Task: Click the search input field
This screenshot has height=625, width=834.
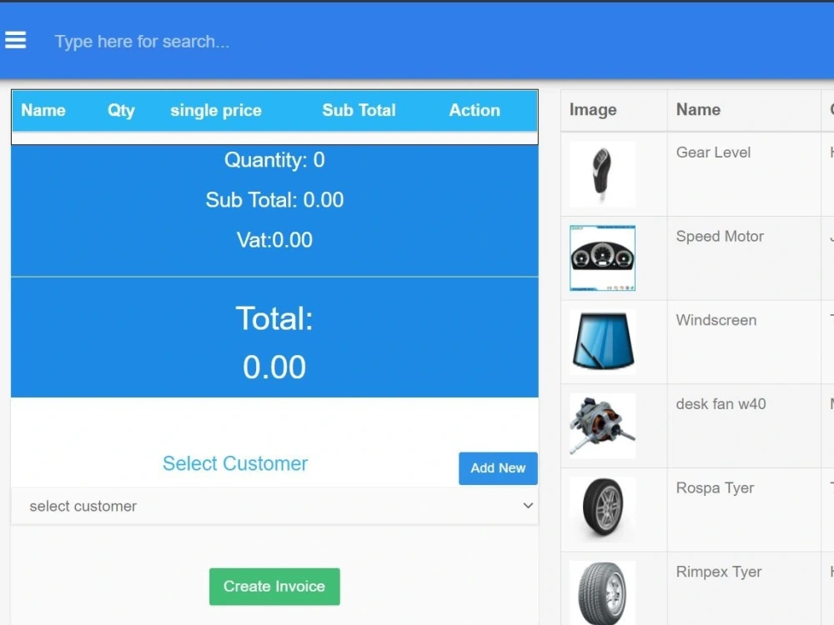Action: pyautogui.click(x=142, y=42)
